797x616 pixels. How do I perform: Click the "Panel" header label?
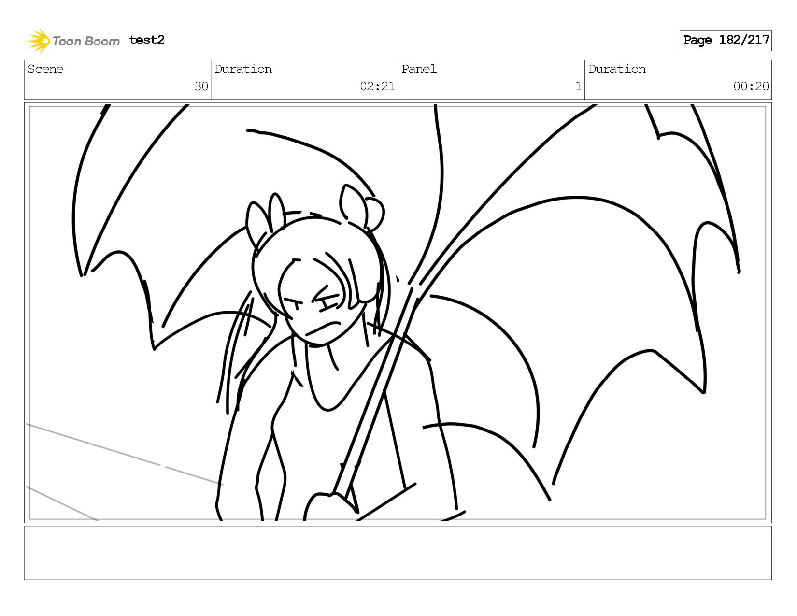click(x=419, y=69)
